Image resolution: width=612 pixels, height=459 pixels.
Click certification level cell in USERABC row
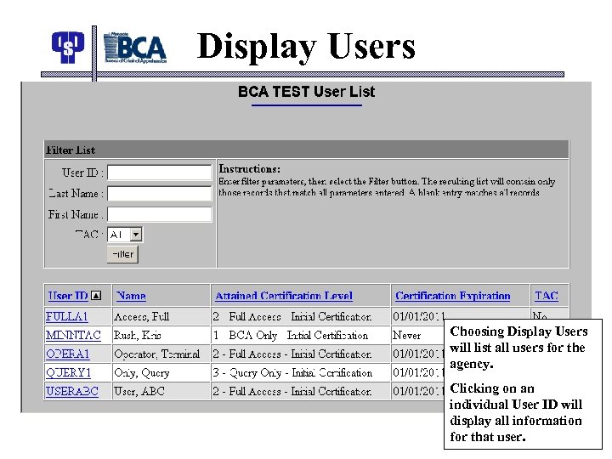[x=300, y=391]
